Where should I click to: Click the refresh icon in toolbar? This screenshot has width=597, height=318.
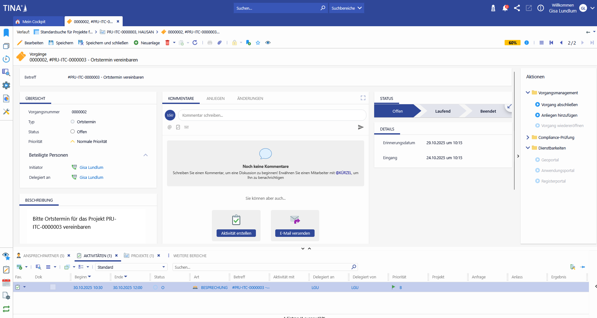click(x=195, y=43)
